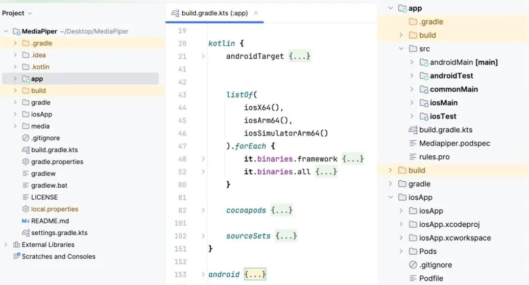
Task: Click the iosMain source folder icon
Action: pyautogui.click(x=424, y=103)
